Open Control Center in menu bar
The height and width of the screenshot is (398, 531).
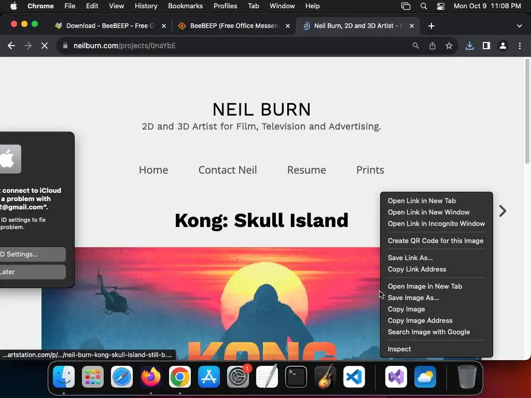441,6
